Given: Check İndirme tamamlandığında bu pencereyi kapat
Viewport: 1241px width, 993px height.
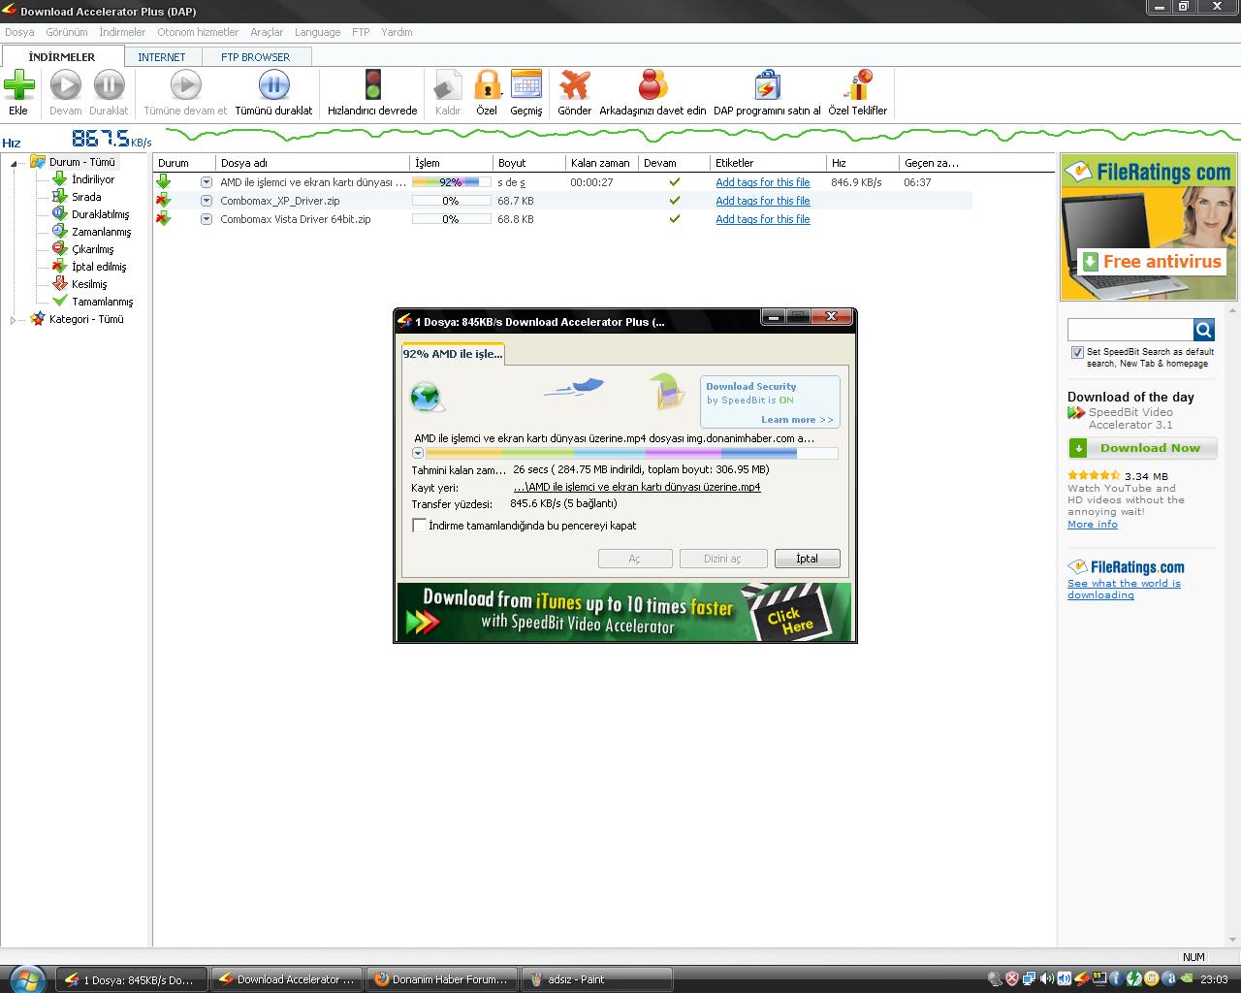Looking at the screenshot, I should 419,525.
